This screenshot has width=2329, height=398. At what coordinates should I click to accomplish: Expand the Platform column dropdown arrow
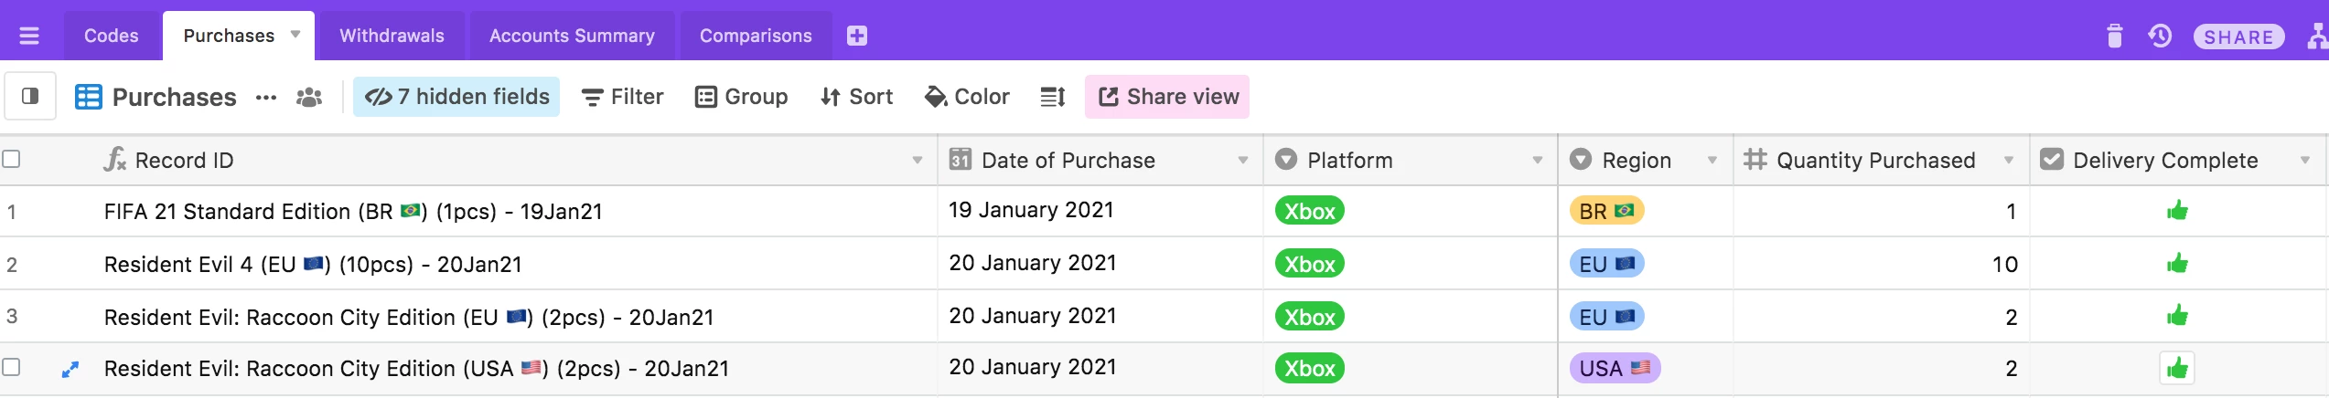[1538, 160]
